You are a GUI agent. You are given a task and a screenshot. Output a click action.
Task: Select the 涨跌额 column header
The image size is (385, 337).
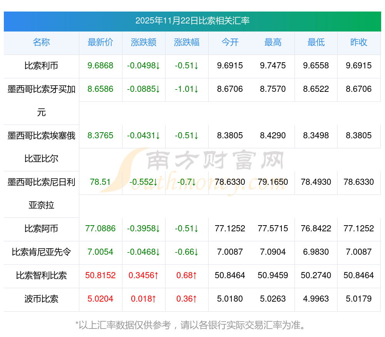click(x=144, y=43)
